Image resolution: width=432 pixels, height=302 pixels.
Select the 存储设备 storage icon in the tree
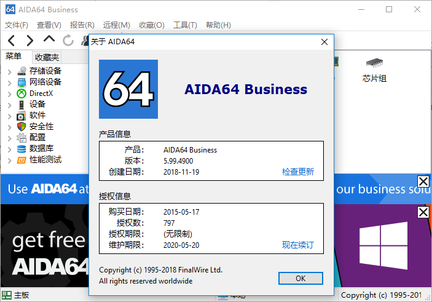(22, 71)
